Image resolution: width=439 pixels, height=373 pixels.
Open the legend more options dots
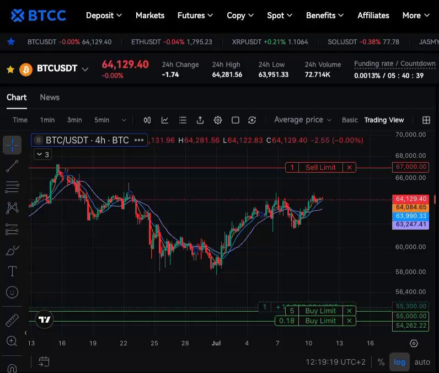(x=139, y=140)
